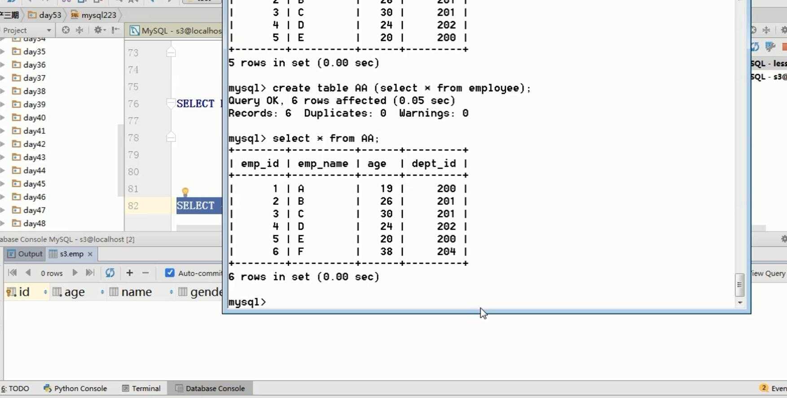Viewport: 787px width, 398px height.
Task: Click the mysql terminal scrollbar thumb
Action: pos(739,285)
